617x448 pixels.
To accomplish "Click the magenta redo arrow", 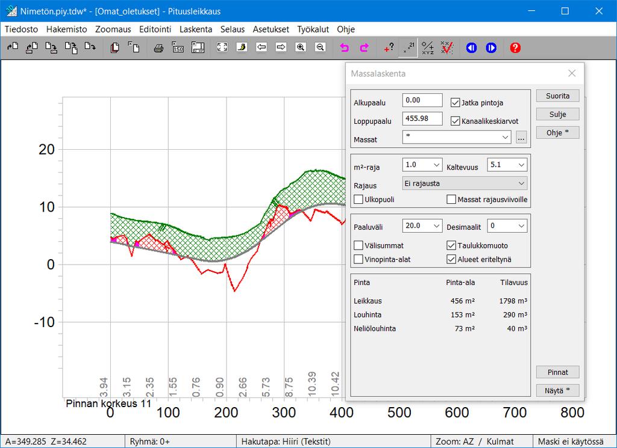I will 365,48.
